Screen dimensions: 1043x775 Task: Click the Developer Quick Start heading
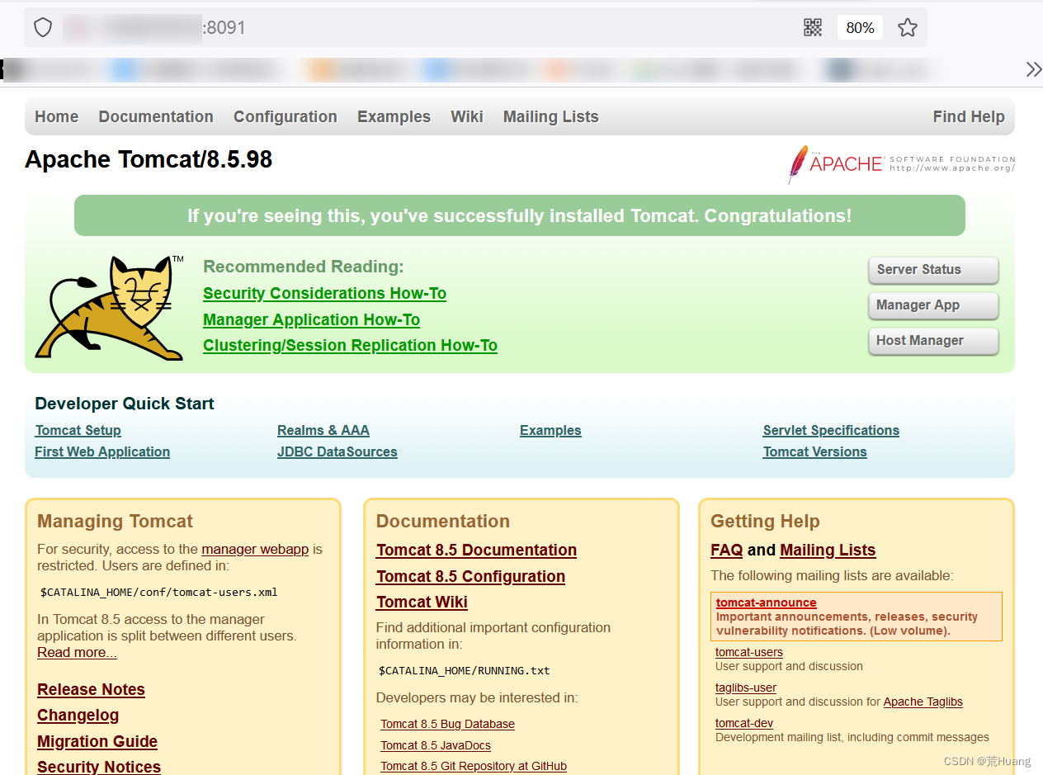pyautogui.click(x=125, y=404)
